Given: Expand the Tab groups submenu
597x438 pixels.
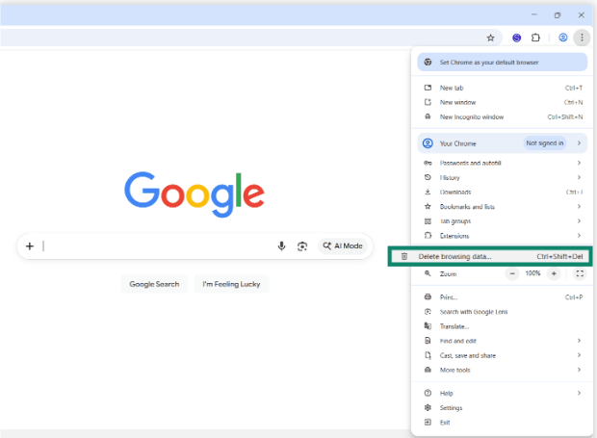Looking at the screenshot, I should [x=503, y=221].
